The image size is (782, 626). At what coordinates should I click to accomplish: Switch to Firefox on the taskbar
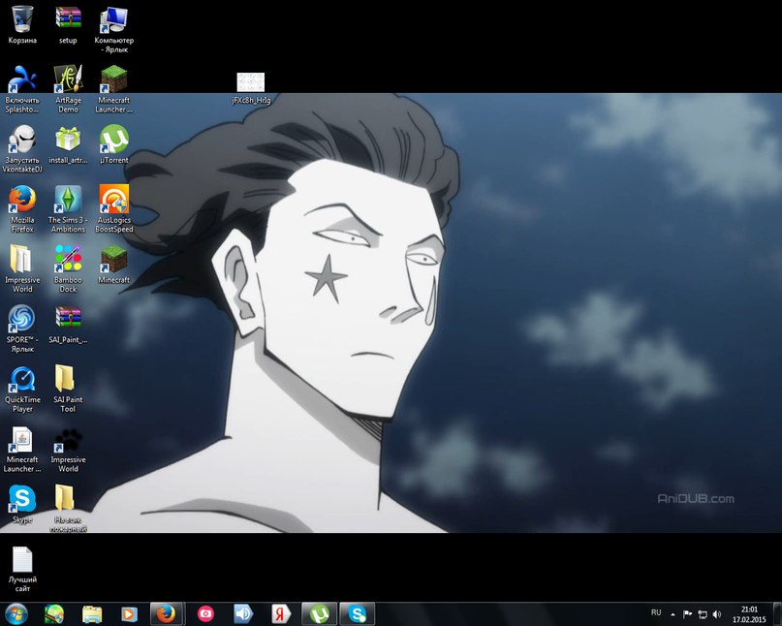167,614
